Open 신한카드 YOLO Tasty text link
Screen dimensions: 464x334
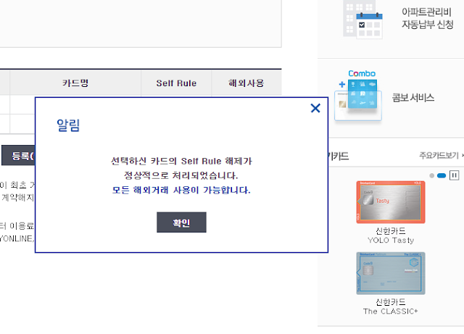(391, 235)
